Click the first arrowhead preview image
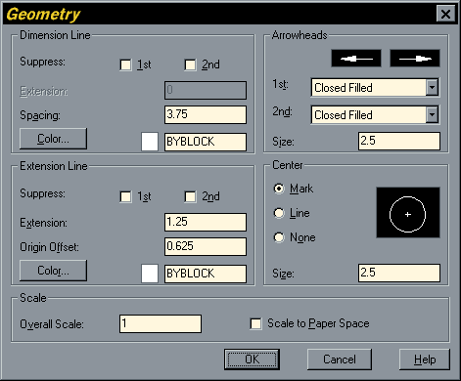 (356, 59)
